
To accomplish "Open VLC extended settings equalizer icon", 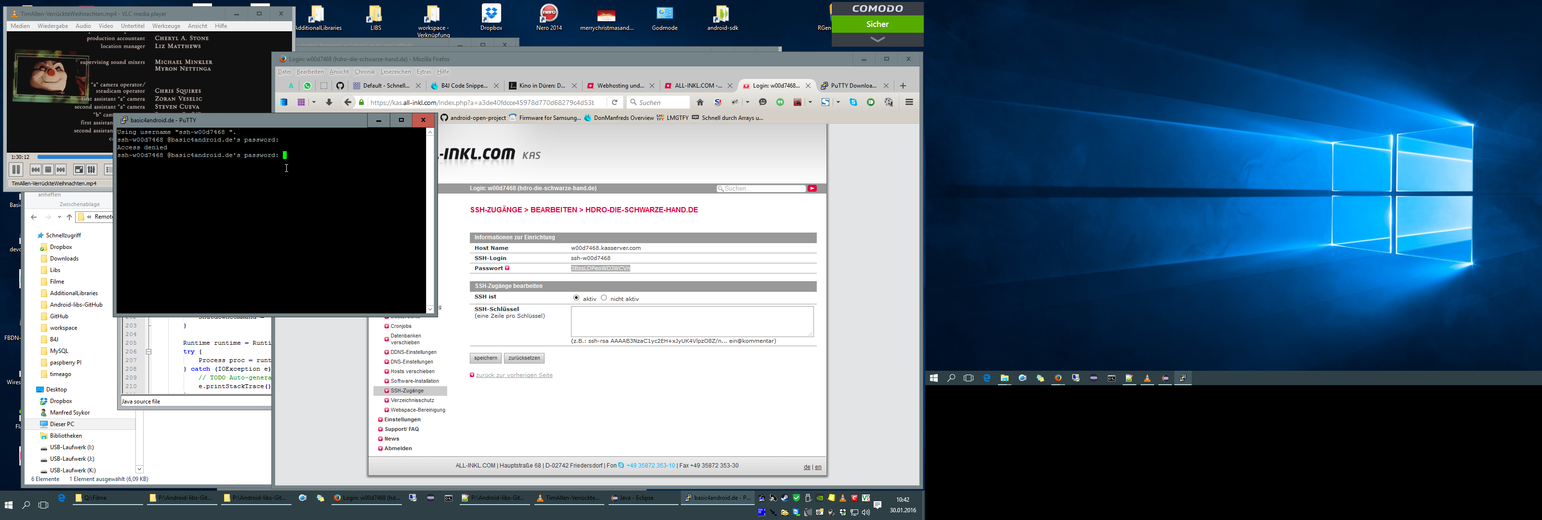I will tap(92, 170).
